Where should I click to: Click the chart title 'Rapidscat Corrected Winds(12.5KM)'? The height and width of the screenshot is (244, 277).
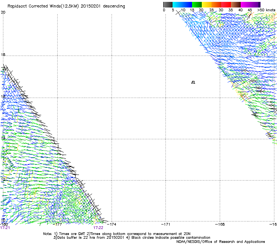[x=43, y=6]
